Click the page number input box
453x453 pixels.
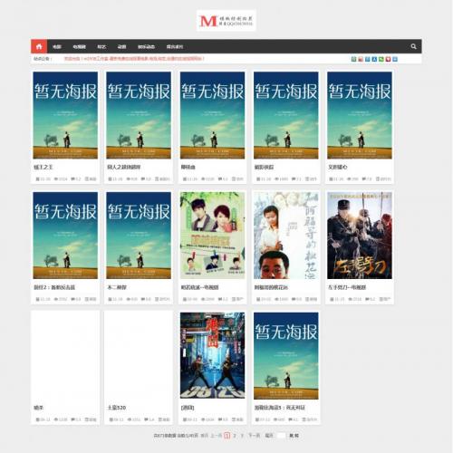[x=281, y=436]
